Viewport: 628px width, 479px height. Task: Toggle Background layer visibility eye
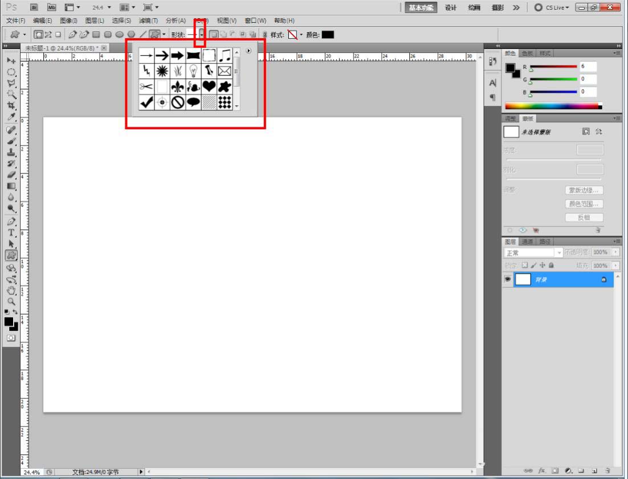pos(507,279)
